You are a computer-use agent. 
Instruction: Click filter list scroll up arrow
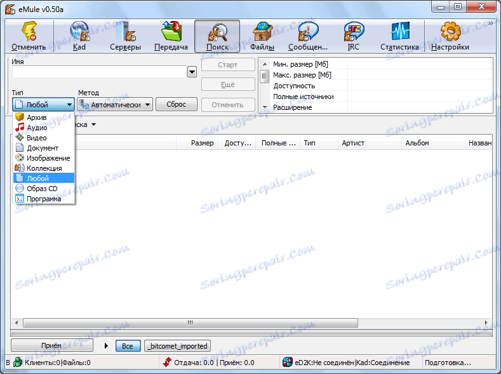265,64
